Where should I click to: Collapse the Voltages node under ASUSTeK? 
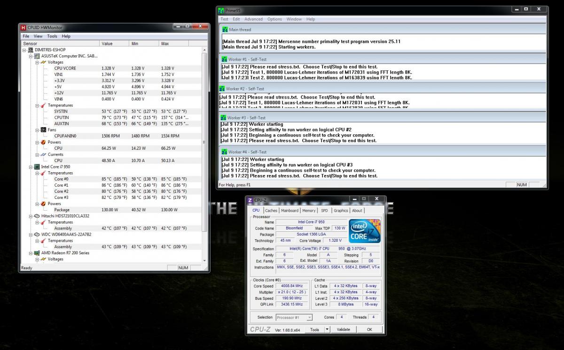(38, 62)
